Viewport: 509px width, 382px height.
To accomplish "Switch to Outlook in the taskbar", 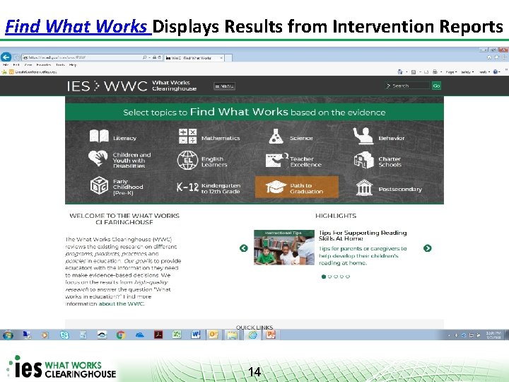I will 213,335.
